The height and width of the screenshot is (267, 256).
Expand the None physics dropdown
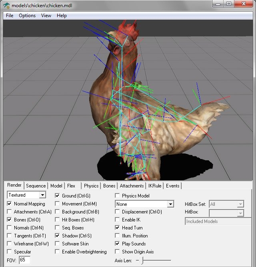tap(144, 204)
